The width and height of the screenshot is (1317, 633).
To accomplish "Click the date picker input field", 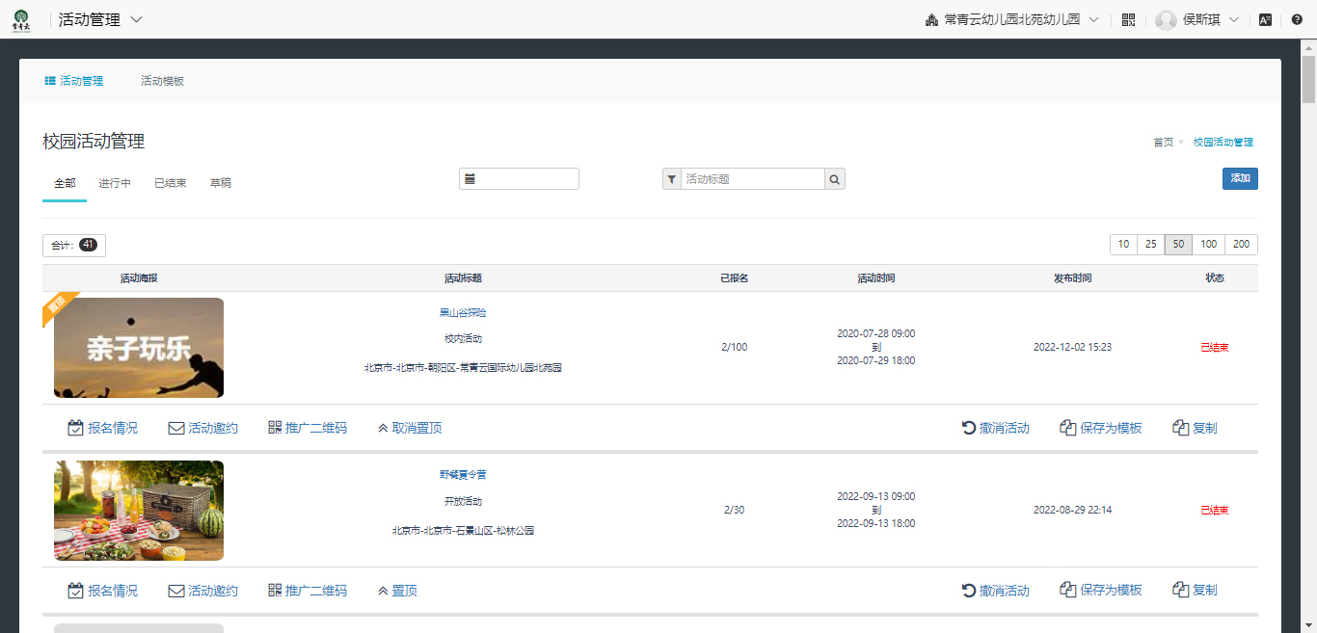I will 519,179.
